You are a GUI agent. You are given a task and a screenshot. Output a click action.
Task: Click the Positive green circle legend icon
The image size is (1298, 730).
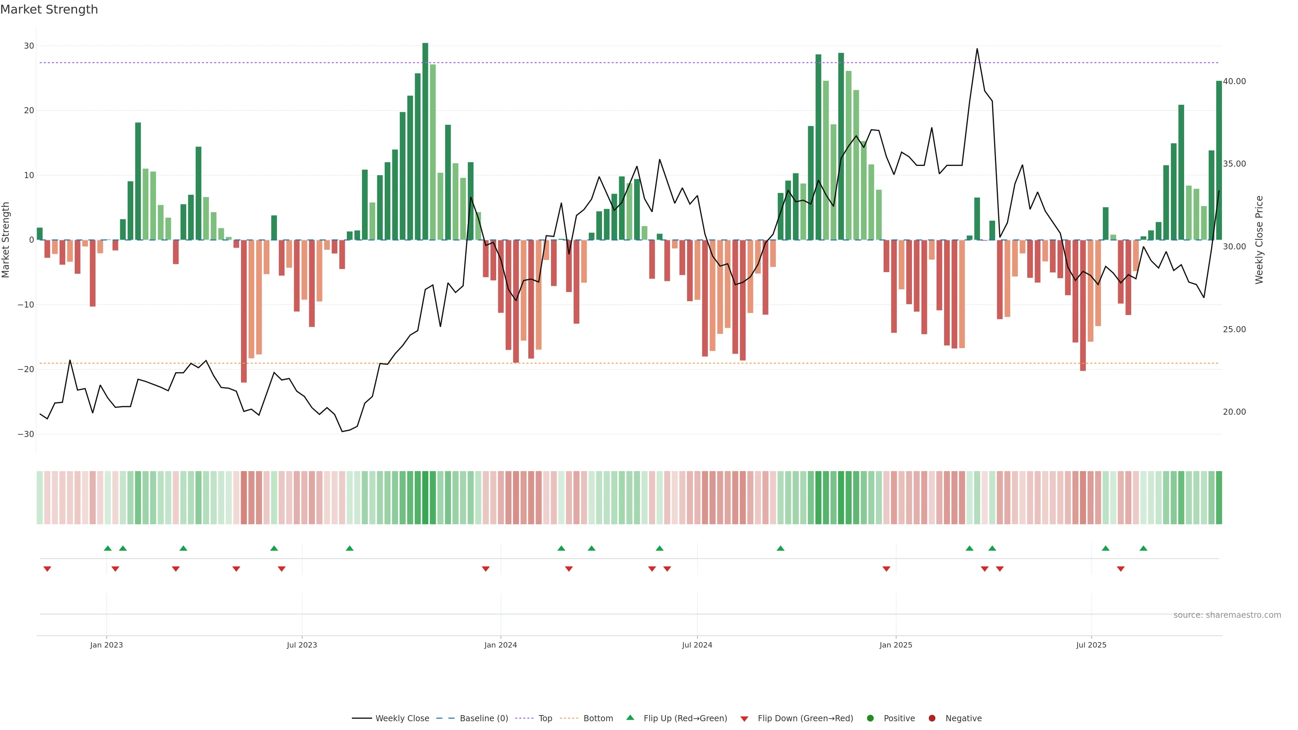[870, 718]
